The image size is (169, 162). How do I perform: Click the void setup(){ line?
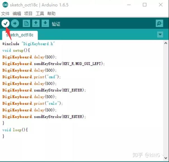[x=16, y=50]
